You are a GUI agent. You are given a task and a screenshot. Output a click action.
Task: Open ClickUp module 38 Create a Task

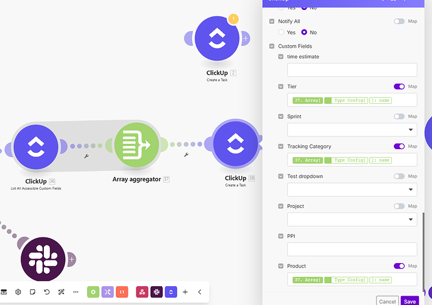coord(235,144)
